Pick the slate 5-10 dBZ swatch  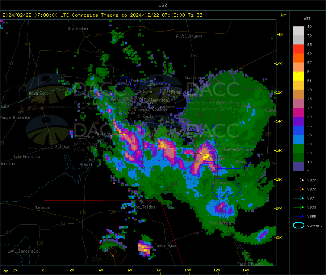[298, 167]
